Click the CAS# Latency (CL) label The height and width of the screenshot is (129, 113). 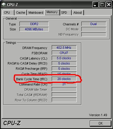(x=33, y=58)
